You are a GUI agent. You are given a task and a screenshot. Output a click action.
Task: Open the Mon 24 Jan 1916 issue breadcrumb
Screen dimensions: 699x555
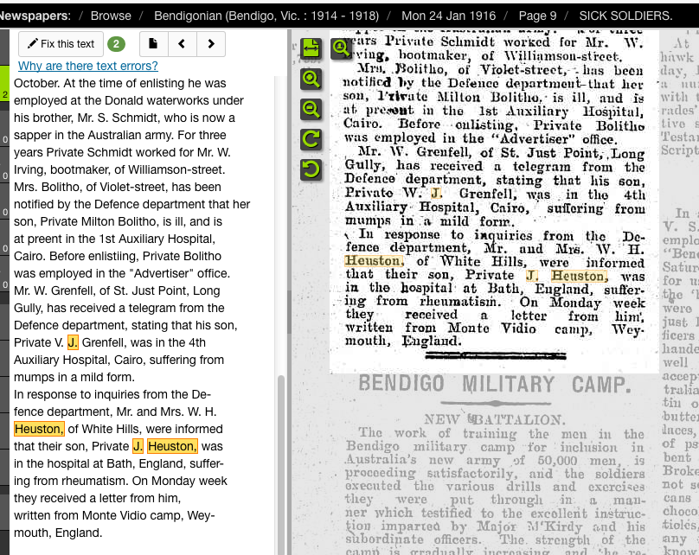448,16
